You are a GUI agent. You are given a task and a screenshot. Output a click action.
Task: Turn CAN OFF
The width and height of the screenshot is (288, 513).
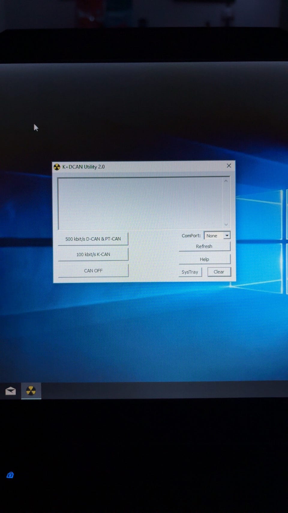click(x=93, y=270)
